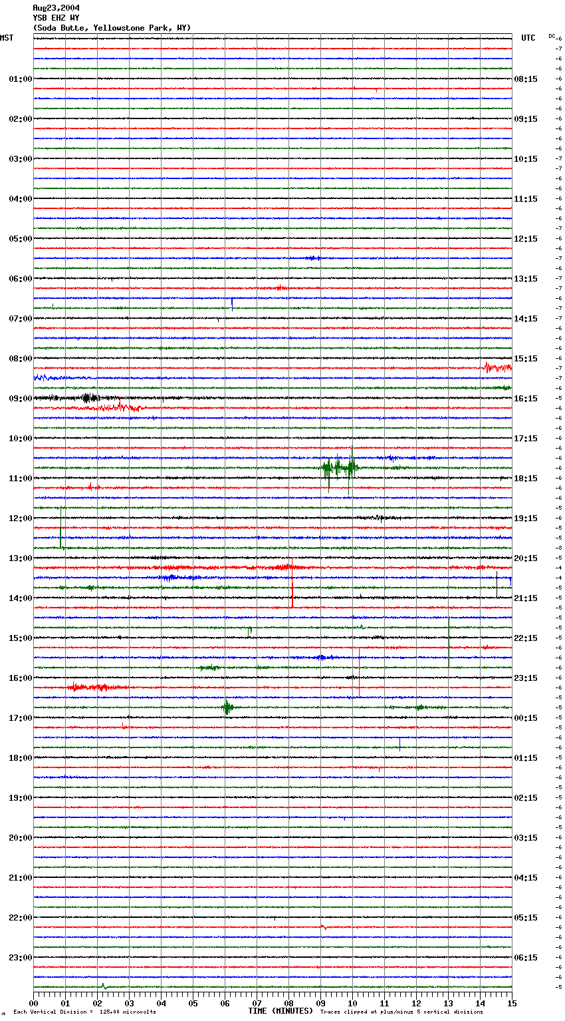This screenshot has width=565, height=1021.
Task: Click the 20:15 UTC time label
Action: (526, 558)
